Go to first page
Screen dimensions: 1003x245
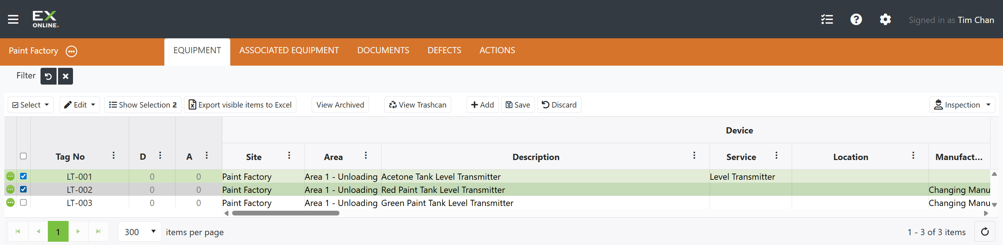18,232
